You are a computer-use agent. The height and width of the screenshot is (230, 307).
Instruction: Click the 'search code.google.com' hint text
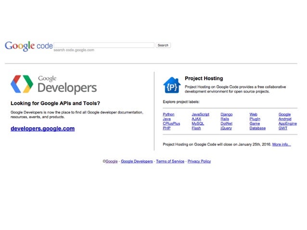pyautogui.click(x=74, y=50)
